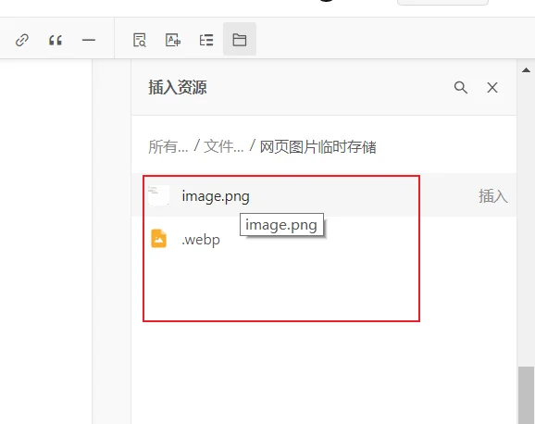Apply blockquote with the quote icon

pyautogui.click(x=56, y=40)
